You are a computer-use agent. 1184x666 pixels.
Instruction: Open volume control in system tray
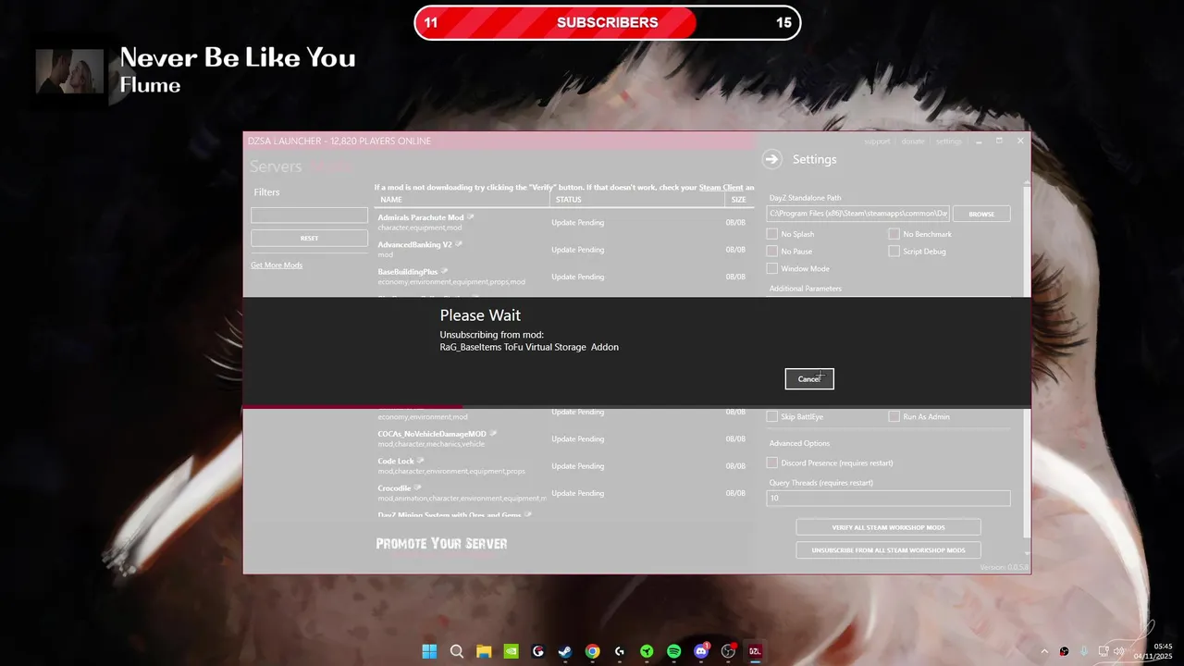pos(1119,651)
